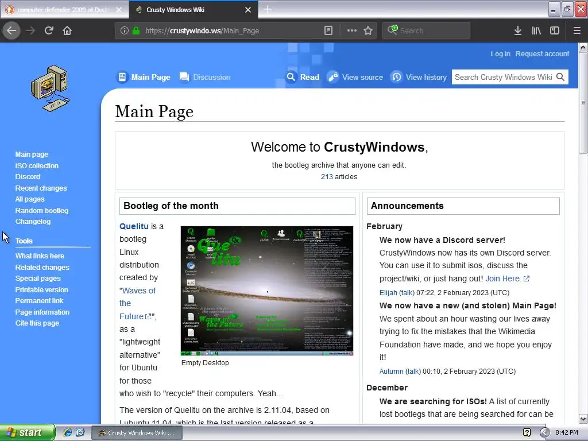Click the 213 articles count link
The height and width of the screenshot is (441, 588).
[327, 177]
